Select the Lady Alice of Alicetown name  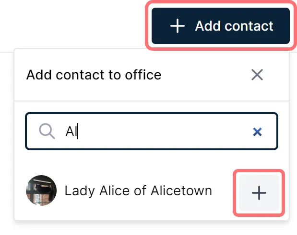point(138,190)
